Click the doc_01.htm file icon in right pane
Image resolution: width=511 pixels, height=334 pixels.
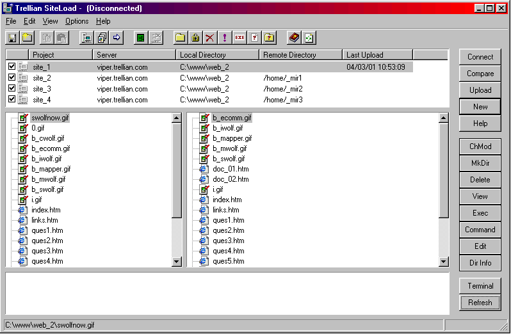[x=204, y=169]
